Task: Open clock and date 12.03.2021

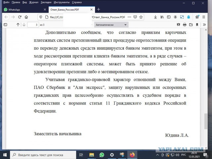Action: pos(194,155)
